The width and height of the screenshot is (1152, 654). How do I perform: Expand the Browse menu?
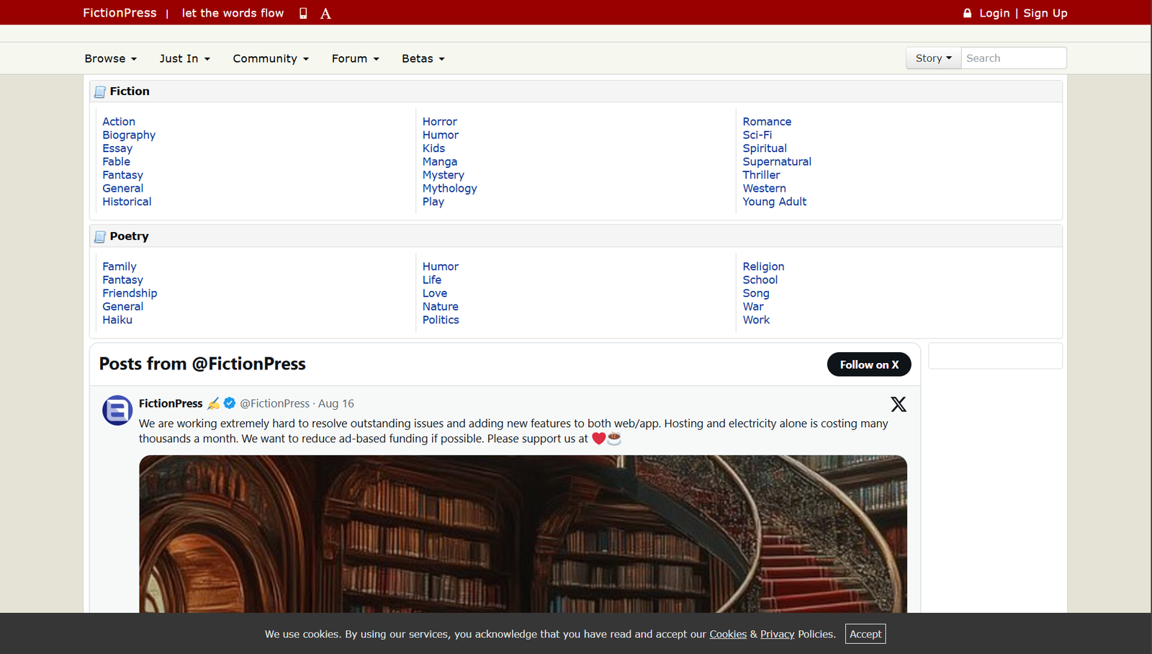click(x=110, y=58)
